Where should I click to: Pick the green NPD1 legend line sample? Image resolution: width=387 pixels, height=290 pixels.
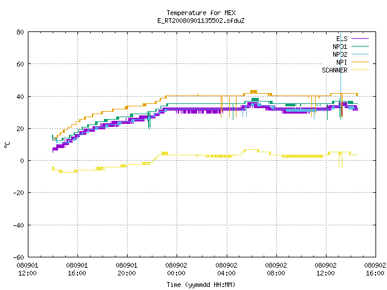[x=360, y=47]
